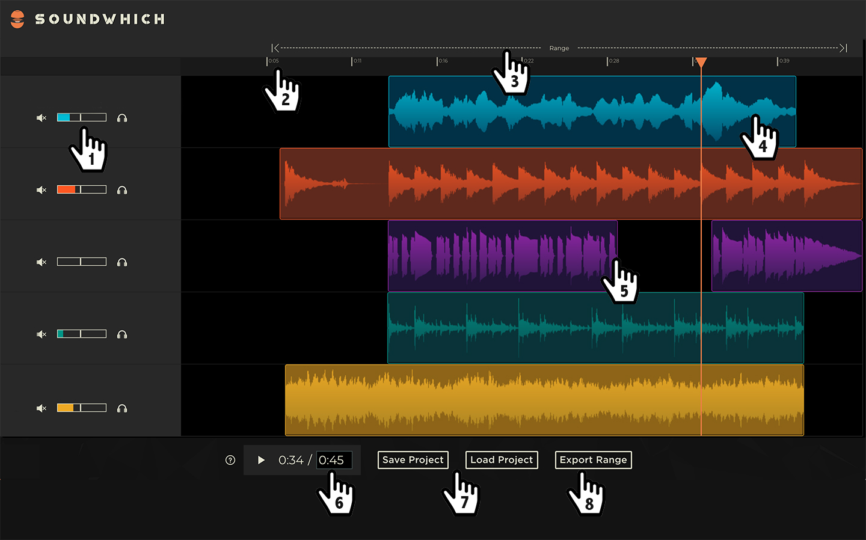Click the SOUNDWHICH title text
This screenshot has width=866, height=540.
pyautogui.click(x=100, y=19)
